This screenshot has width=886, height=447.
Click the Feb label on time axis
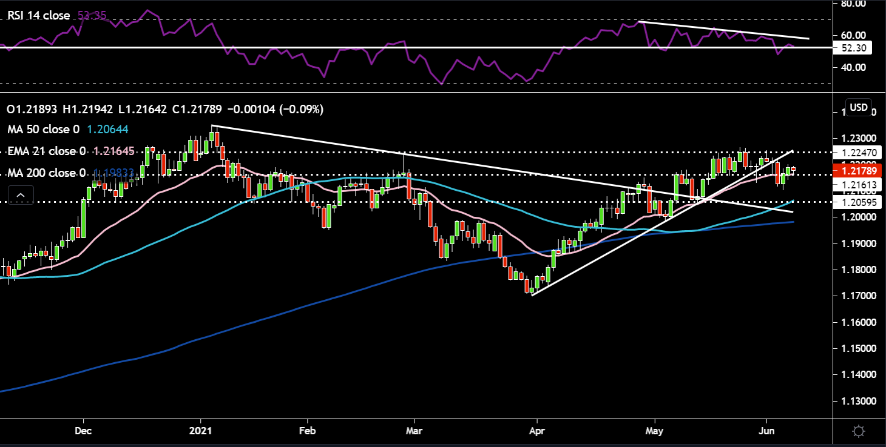(307, 431)
